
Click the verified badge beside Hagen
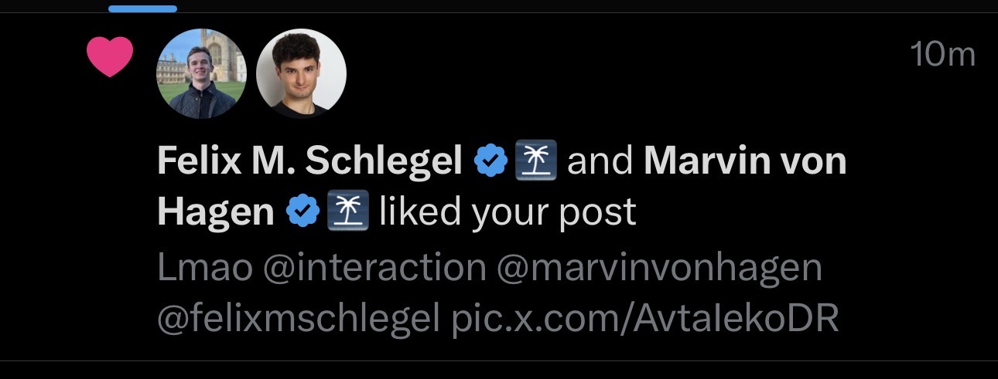click(x=301, y=211)
